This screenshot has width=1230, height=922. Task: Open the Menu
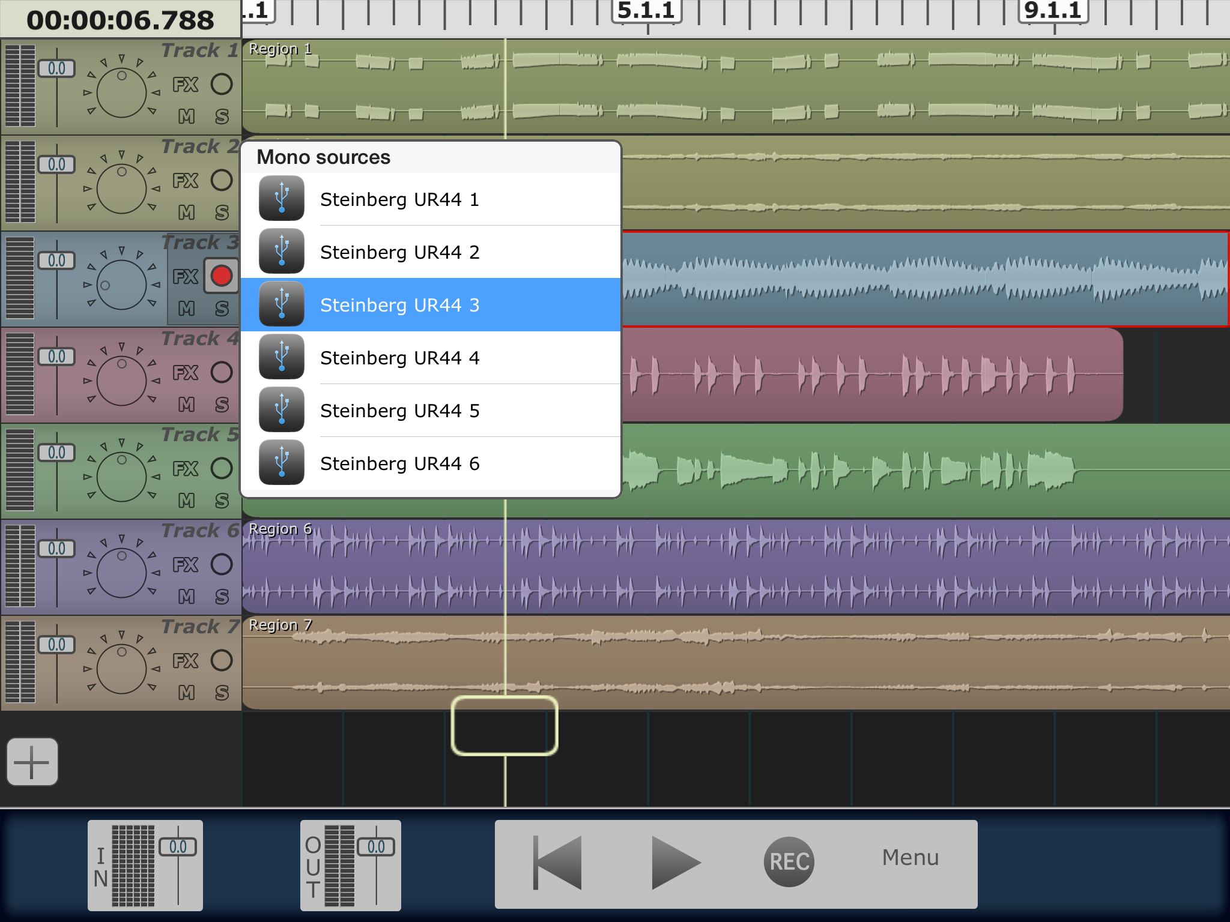point(910,858)
